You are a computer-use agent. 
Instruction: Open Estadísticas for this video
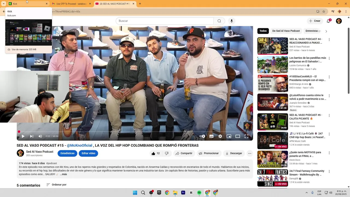[68, 153]
